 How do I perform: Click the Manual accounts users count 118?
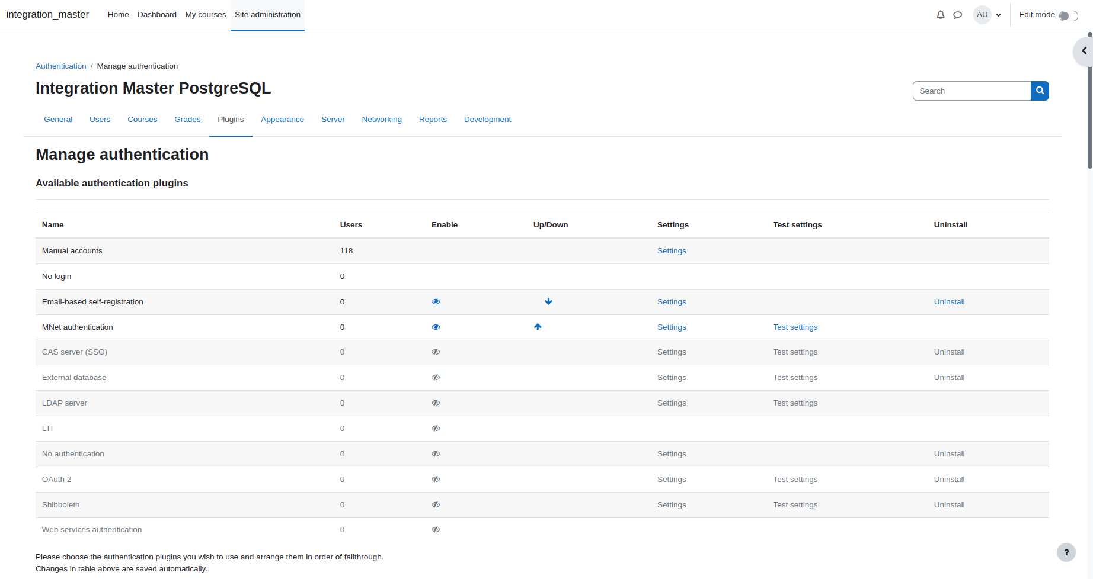(346, 251)
